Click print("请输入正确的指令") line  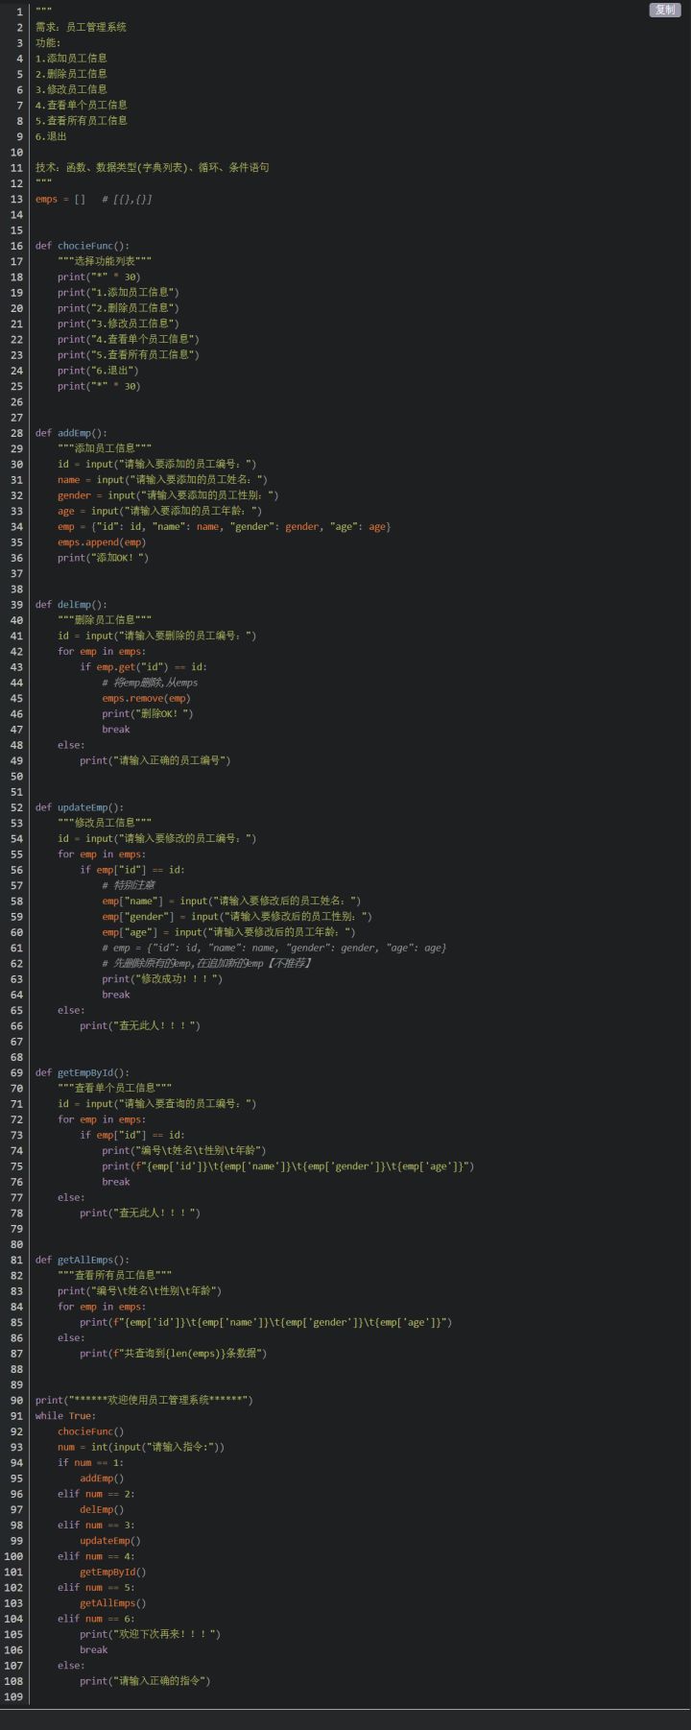[145, 1681]
